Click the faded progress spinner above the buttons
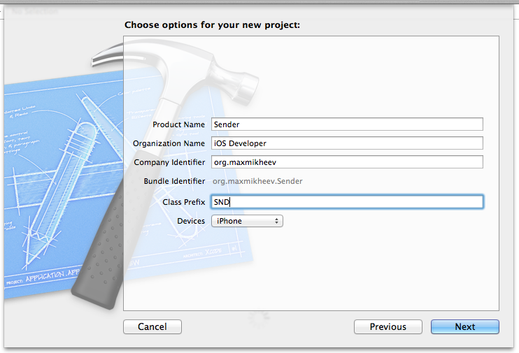519x353 pixels. tap(259, 319)
